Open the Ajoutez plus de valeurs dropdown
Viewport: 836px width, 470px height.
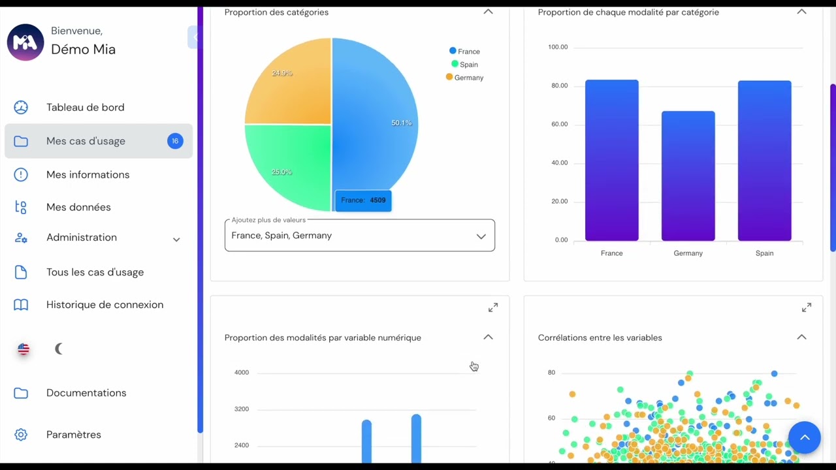[x=360, y=236]
